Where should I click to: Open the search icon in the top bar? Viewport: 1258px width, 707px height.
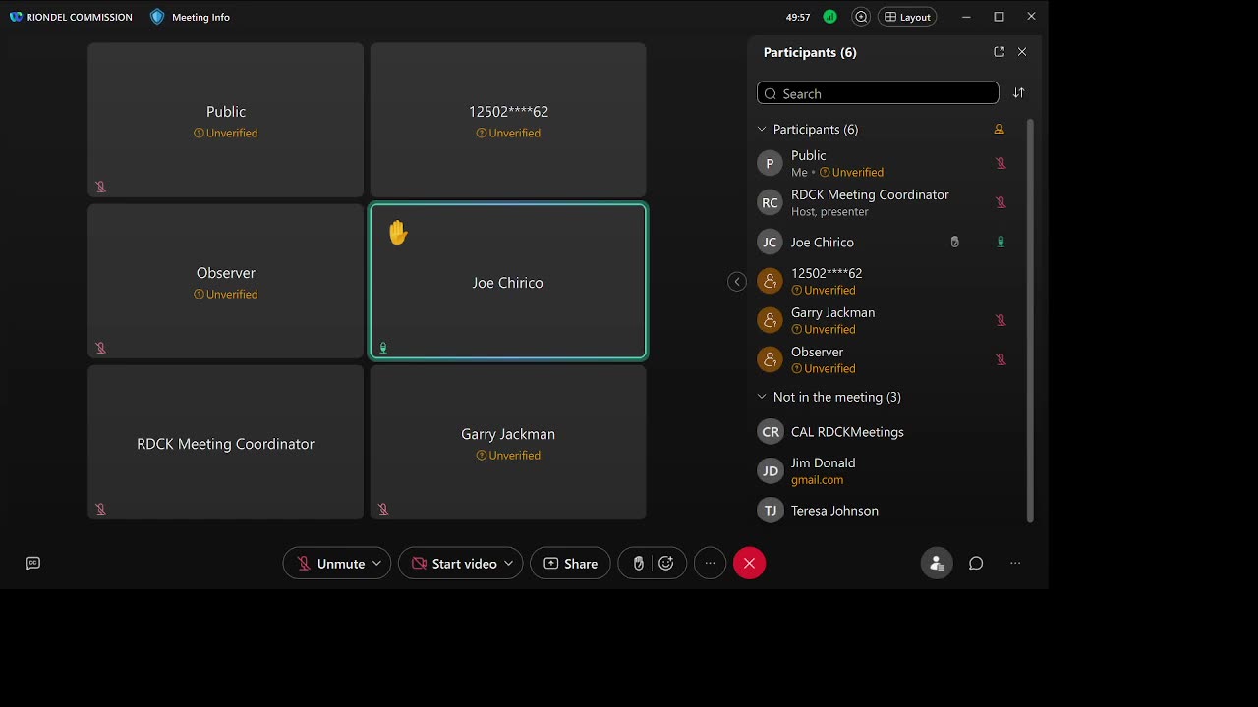coord(862,17)
